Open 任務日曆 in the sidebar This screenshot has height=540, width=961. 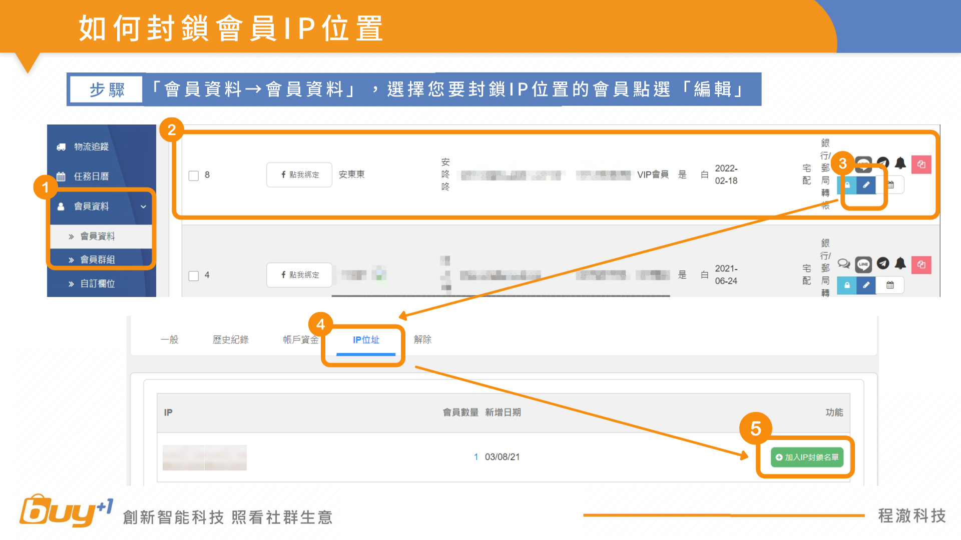coord(91,176)
